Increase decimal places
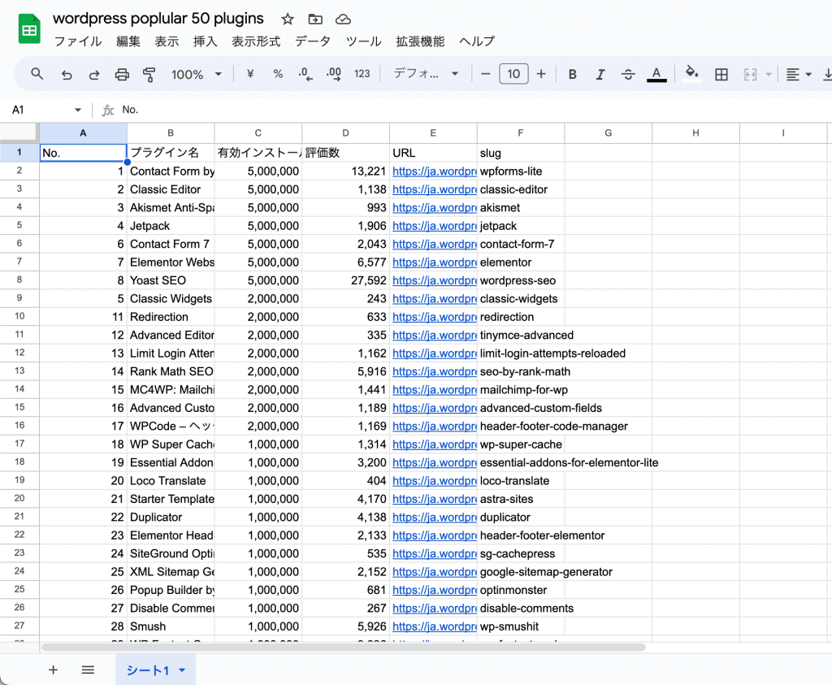Image resolution: width=832 pixels, height=685 pixels. (x=334, y=74)
